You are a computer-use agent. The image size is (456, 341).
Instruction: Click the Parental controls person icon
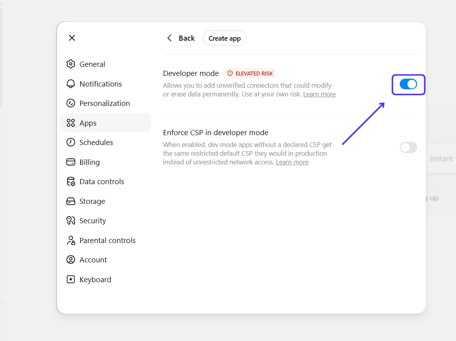[x=71, y=240]
